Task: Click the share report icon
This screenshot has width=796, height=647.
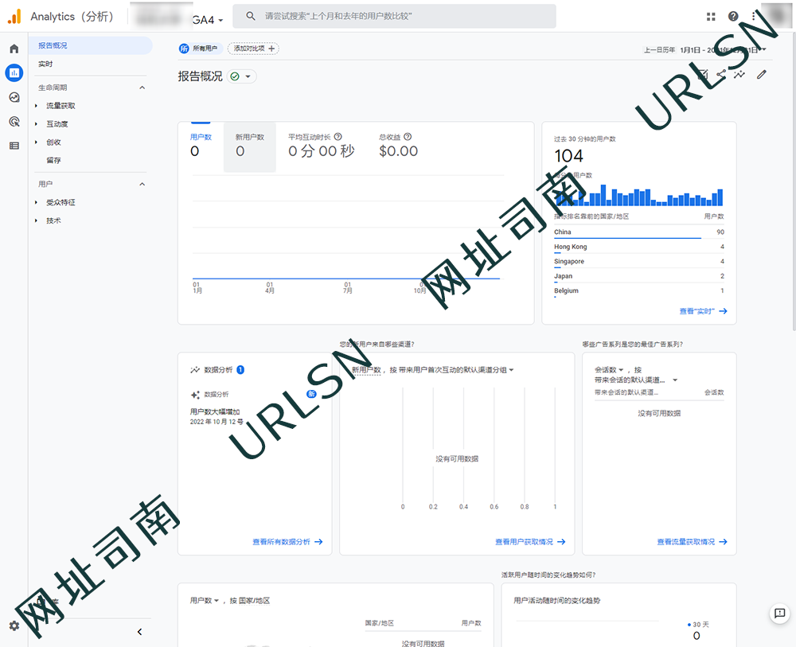Action: 721,75
